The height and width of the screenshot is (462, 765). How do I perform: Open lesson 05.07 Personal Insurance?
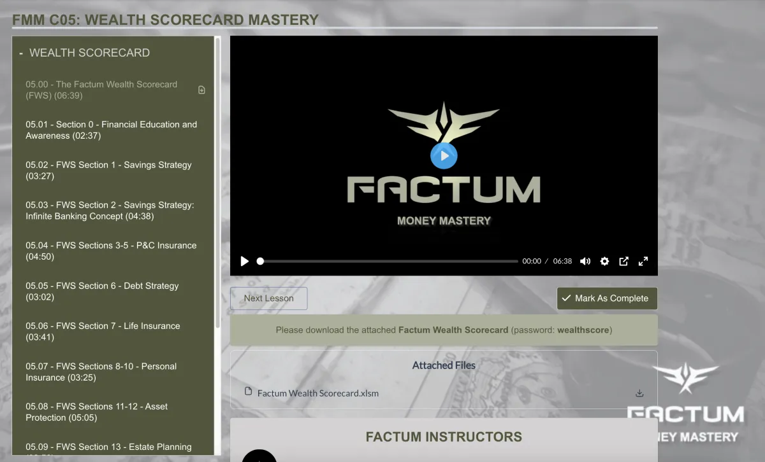pos(101,372)
